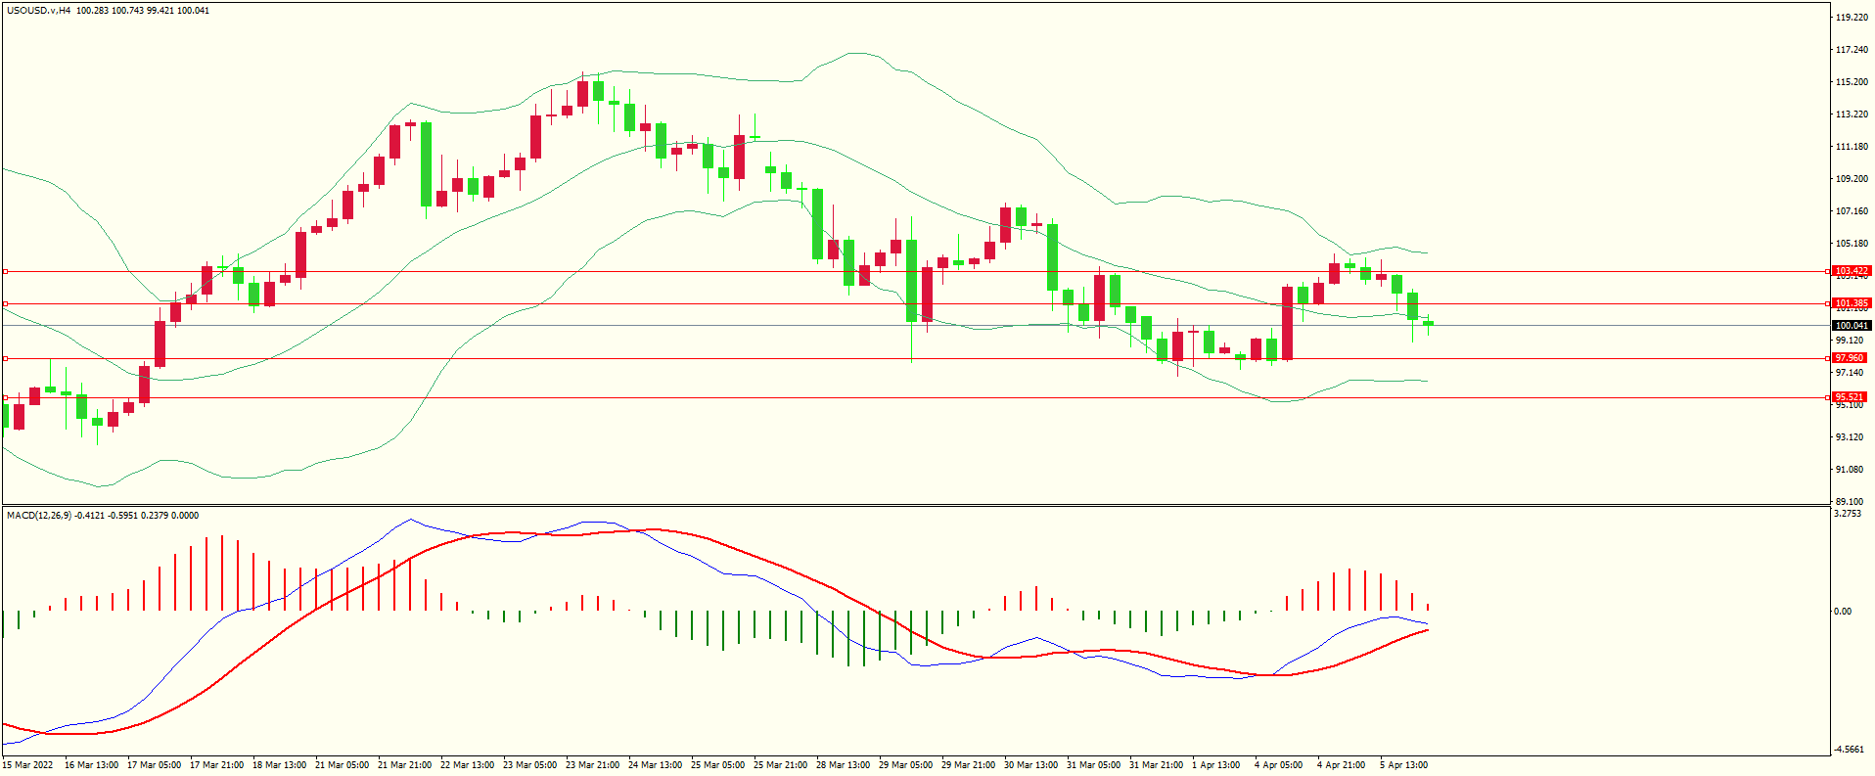The height and width of the screenshot is (776, 1875).
Task: Click the -4.5661 value on MACD scale
Action: click(1850, 750)
